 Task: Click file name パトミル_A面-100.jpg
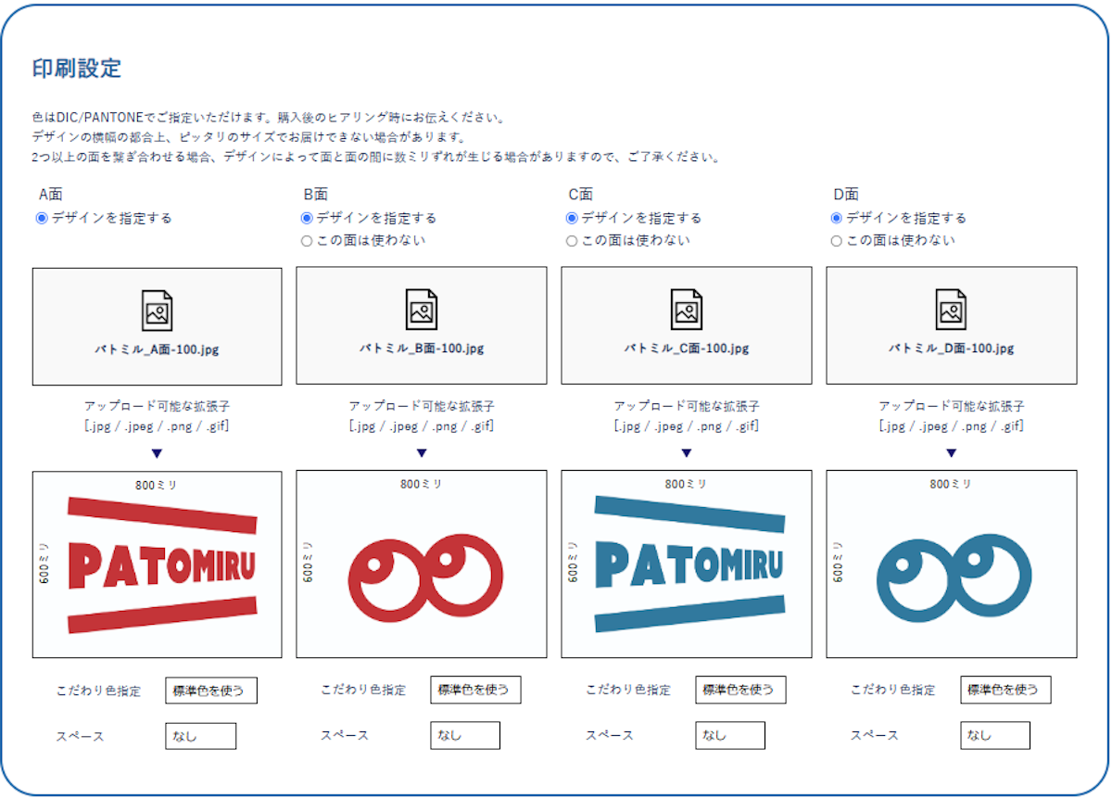(x=157, y=349)
